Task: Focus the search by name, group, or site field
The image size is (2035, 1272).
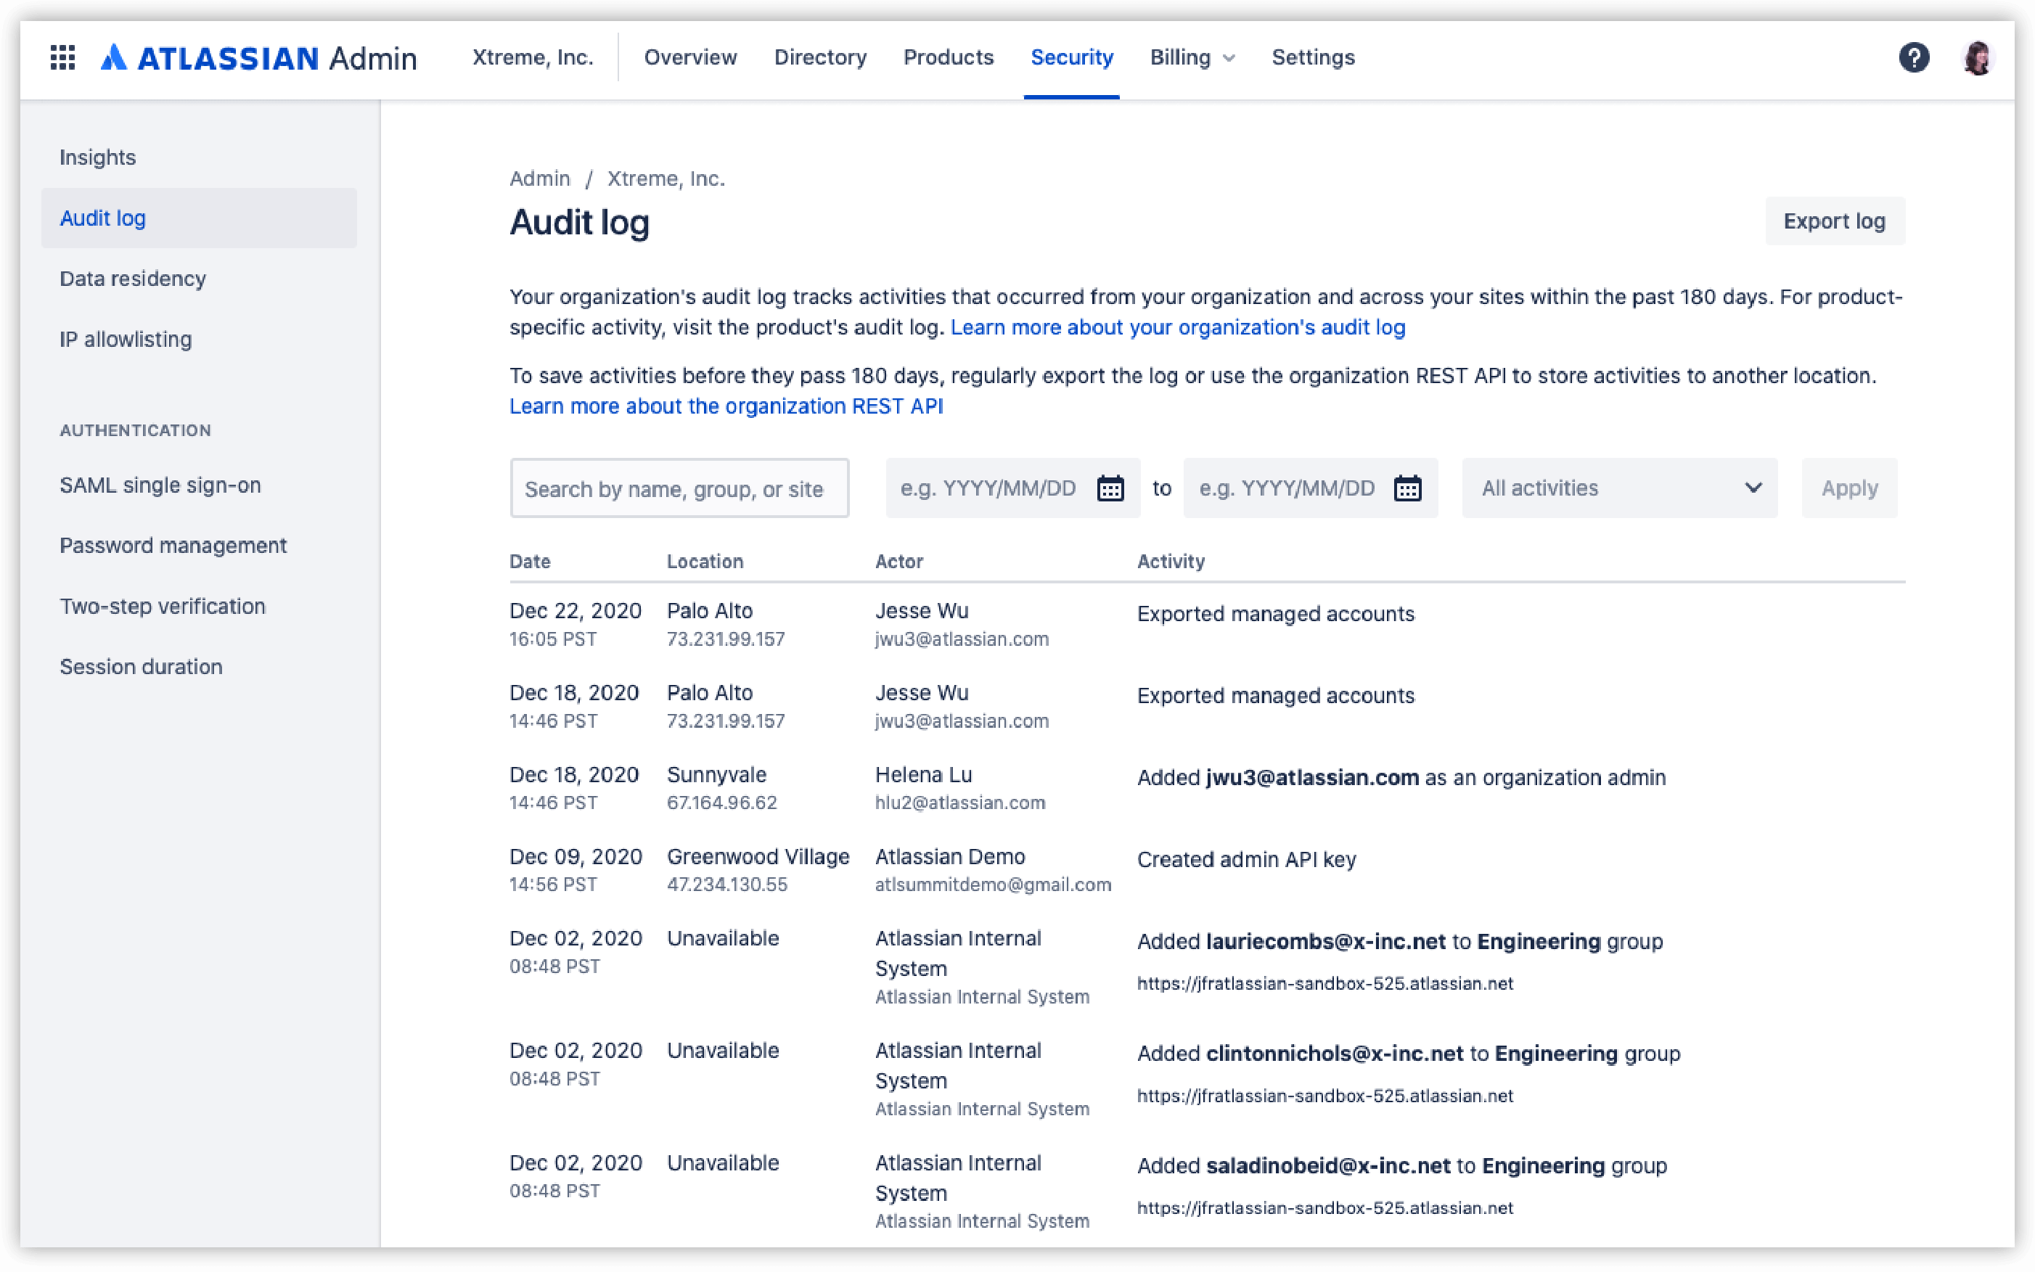Action: click(x=679, y=488)
